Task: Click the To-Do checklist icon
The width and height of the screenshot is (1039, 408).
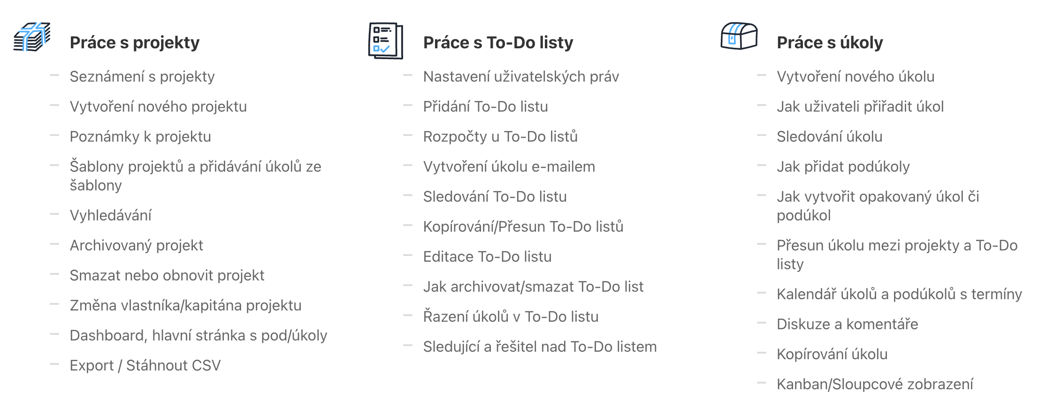Action: [x=385, y=41]
